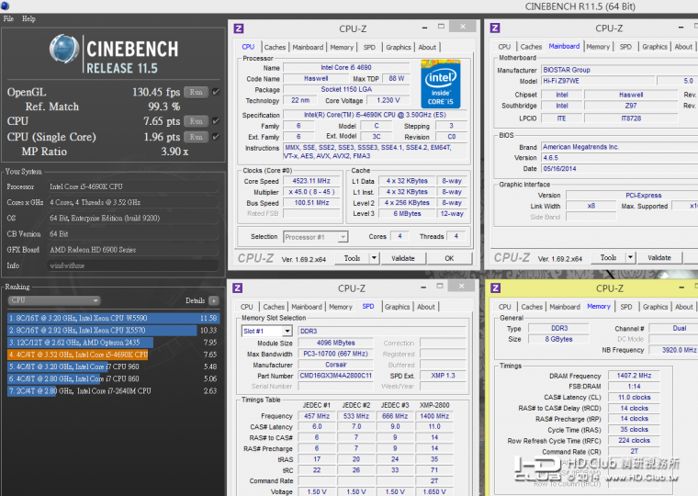Open the File menu in Cinebench

click(x=8, y=18)
